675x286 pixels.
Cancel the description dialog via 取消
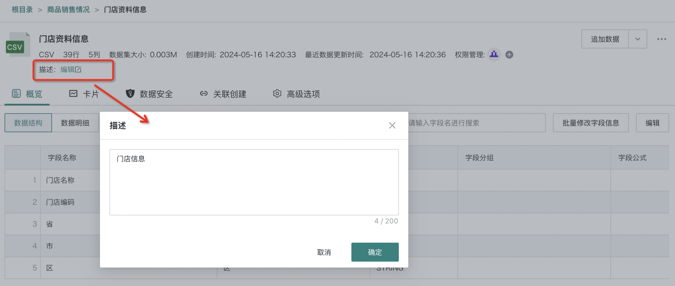click(x=324, y=252)
